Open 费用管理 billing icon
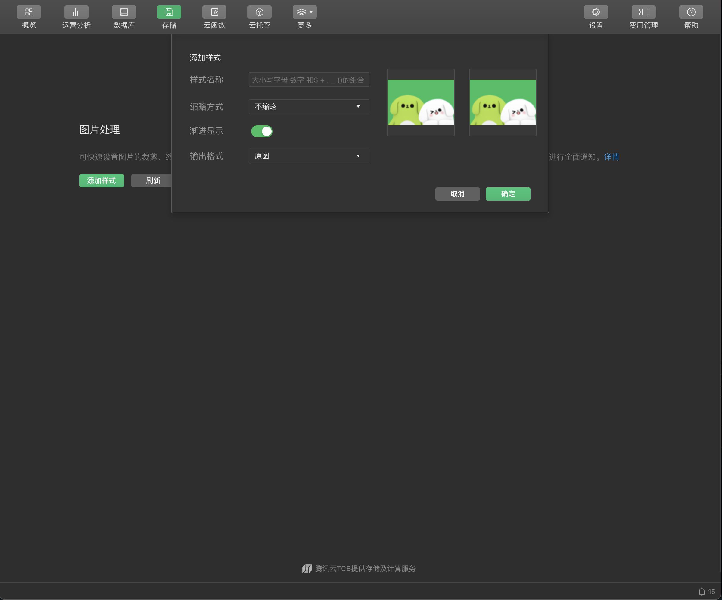722x600 pixels. click(643, 12)
